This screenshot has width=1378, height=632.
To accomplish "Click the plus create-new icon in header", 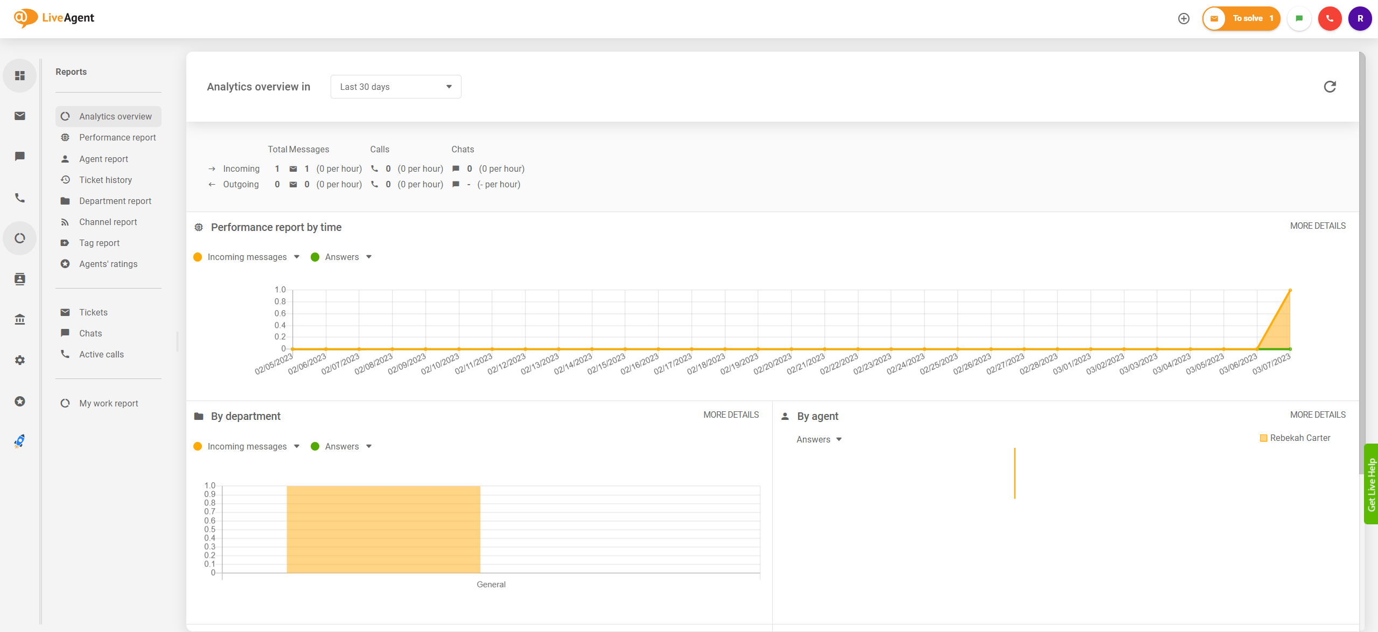I will point(1184,19).
